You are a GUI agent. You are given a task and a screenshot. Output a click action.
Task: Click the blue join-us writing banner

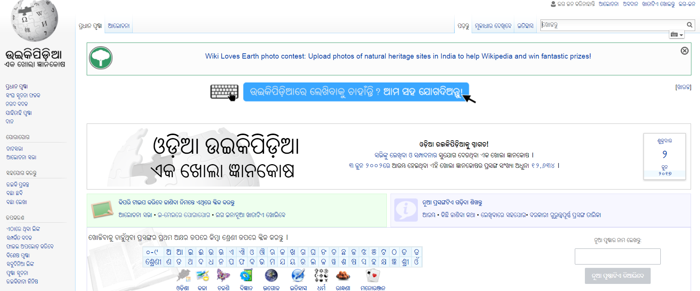coord(356,92)
